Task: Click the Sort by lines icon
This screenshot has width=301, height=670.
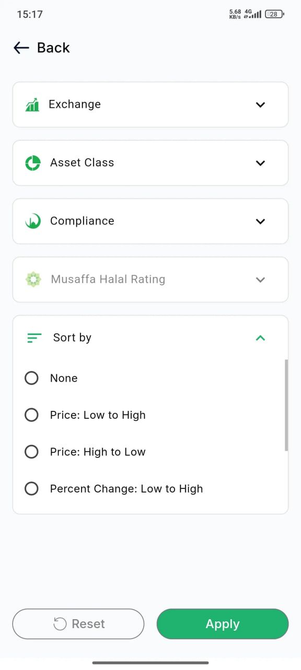Action: coord(34,338)
